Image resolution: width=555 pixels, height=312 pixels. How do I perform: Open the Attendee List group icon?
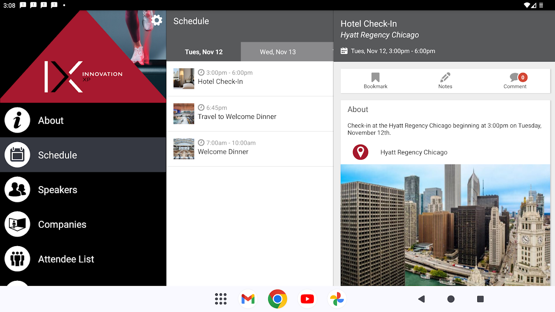click(17, 259)
